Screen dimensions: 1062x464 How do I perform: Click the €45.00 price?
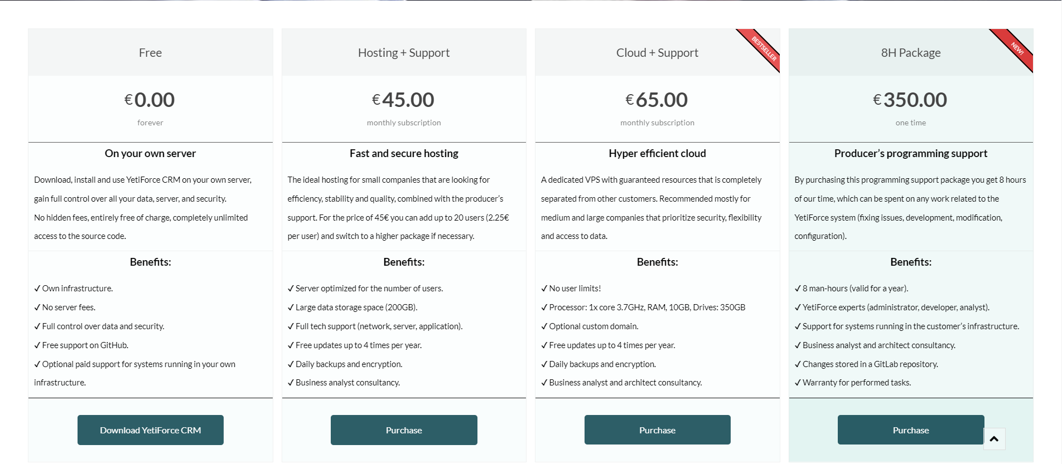click(404, 100)
